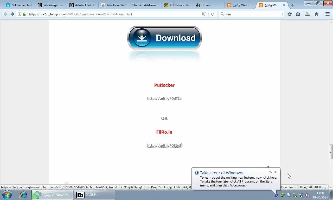
Task: Open the Firefox hamburger menu
Action: (x=328, y=14)
